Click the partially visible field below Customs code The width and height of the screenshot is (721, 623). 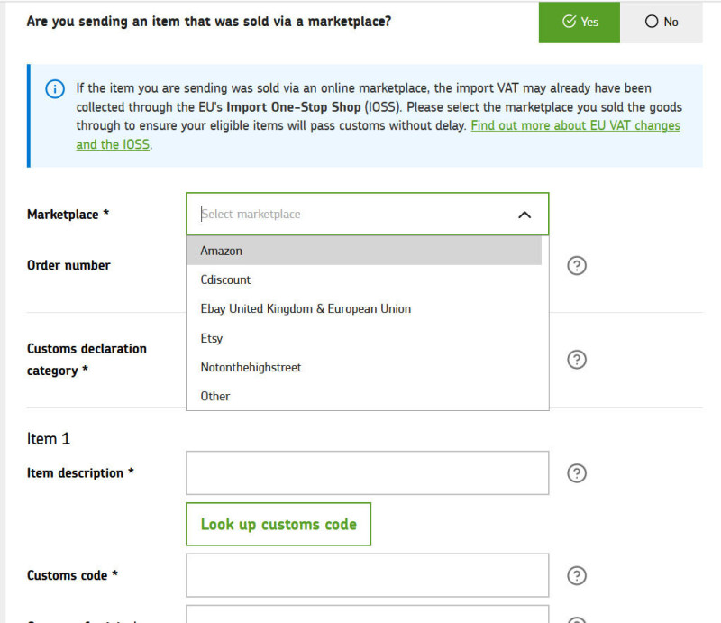[x=368, y=614]
